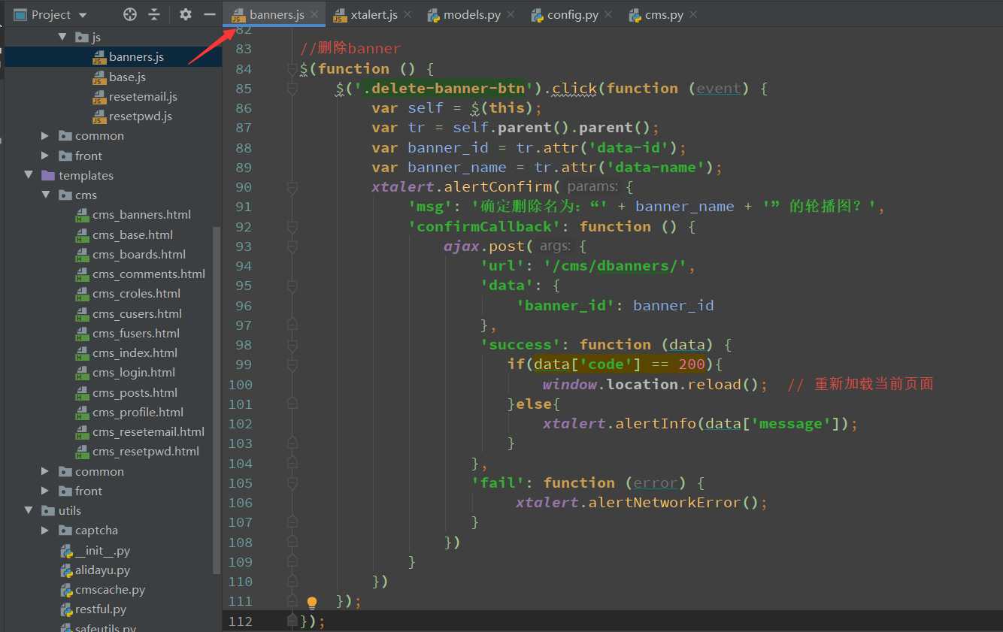Select base.js in the project tree
The width and height of the screenshot is (1003, 632).
click(127, 77)
